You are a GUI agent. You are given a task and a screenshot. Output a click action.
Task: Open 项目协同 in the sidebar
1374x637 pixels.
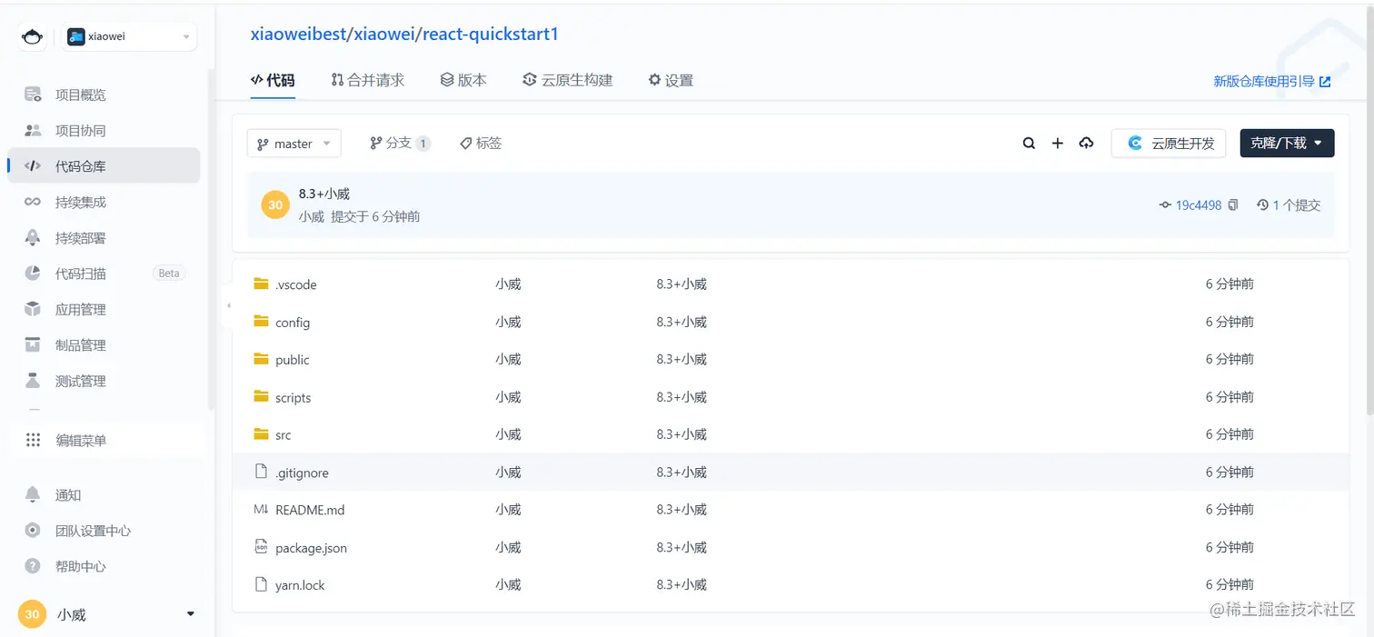[x=103, y=131]
